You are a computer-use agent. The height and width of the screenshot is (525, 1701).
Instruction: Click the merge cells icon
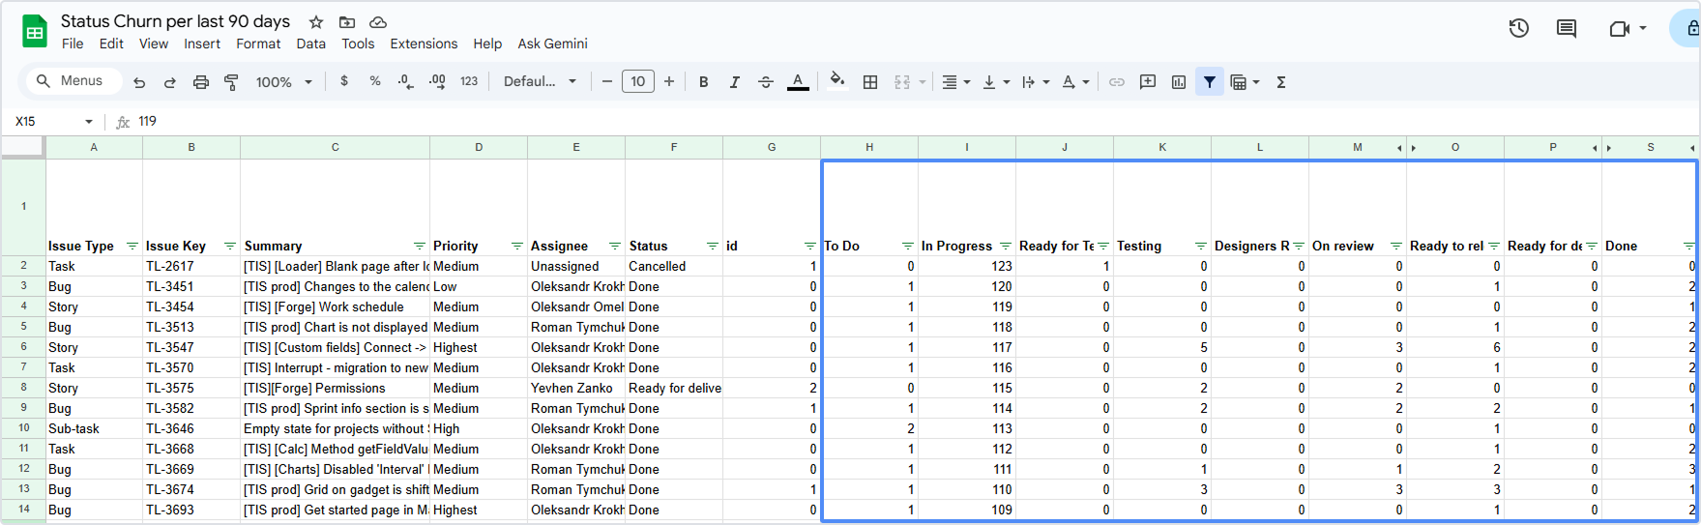pyautogui.click(x=902, y=82)
